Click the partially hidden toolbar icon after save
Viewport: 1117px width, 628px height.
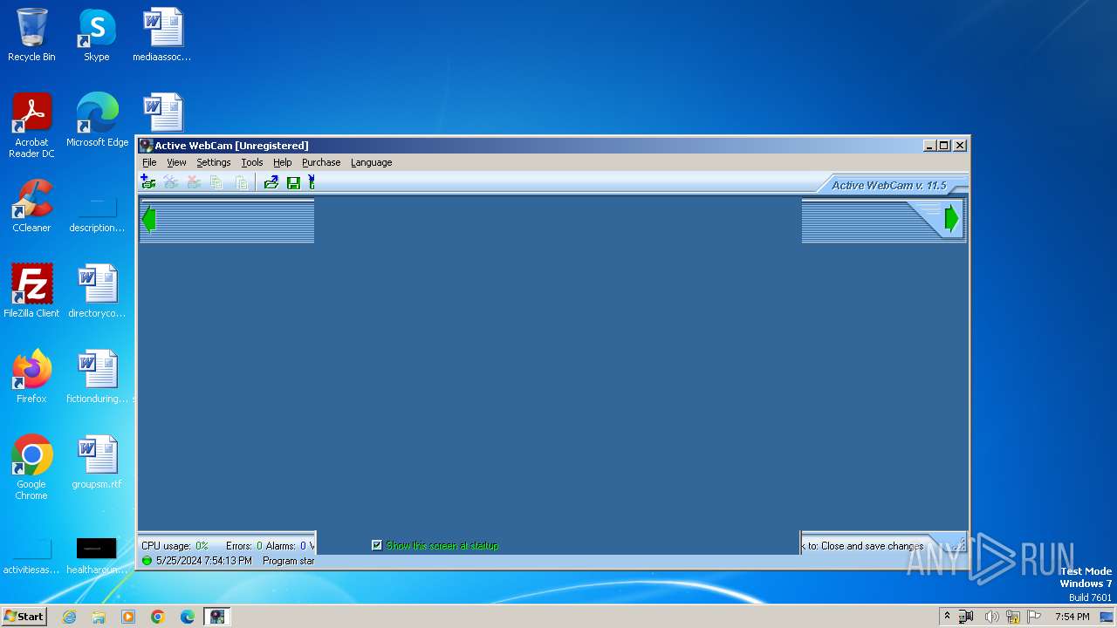(x=312, y=182)
